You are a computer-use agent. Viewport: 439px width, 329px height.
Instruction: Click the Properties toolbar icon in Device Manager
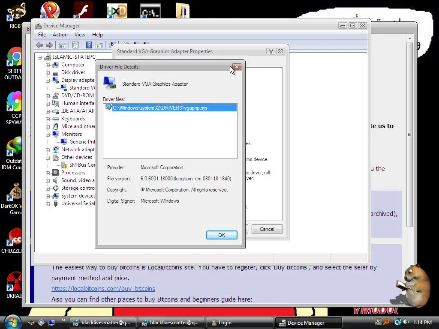pyautogui.click(x=75, y=45)
